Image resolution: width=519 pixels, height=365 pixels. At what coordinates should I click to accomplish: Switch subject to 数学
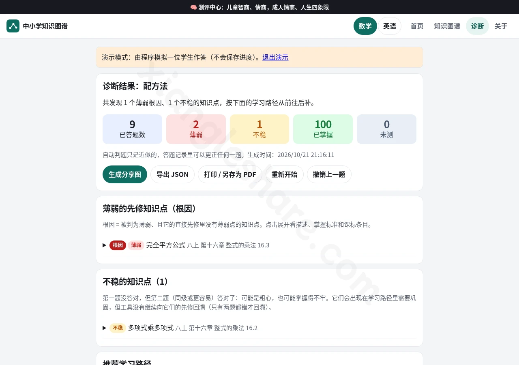[365, 26]
